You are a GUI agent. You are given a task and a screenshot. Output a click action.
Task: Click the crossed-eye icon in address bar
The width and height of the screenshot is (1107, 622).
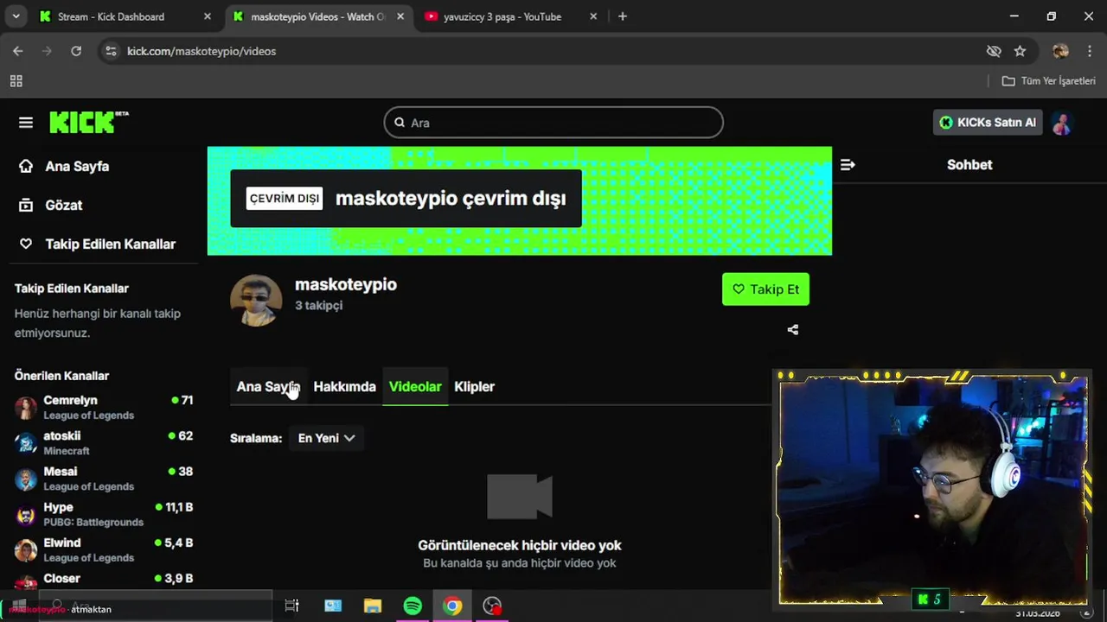pos(994,51)
